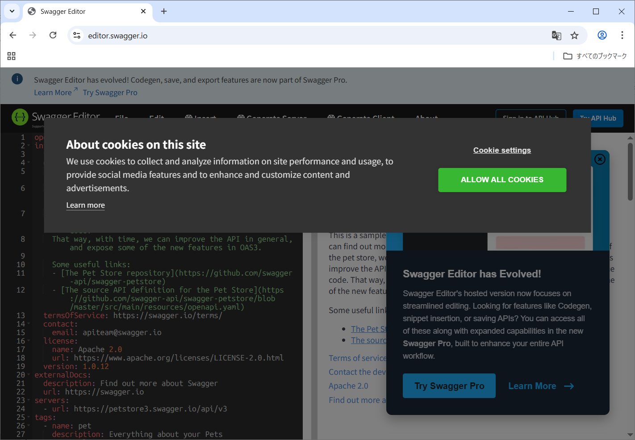Screen dimensions: 635x440
Task: Open the apps grid icon in bookmarks bar
Action: (12, 56)
